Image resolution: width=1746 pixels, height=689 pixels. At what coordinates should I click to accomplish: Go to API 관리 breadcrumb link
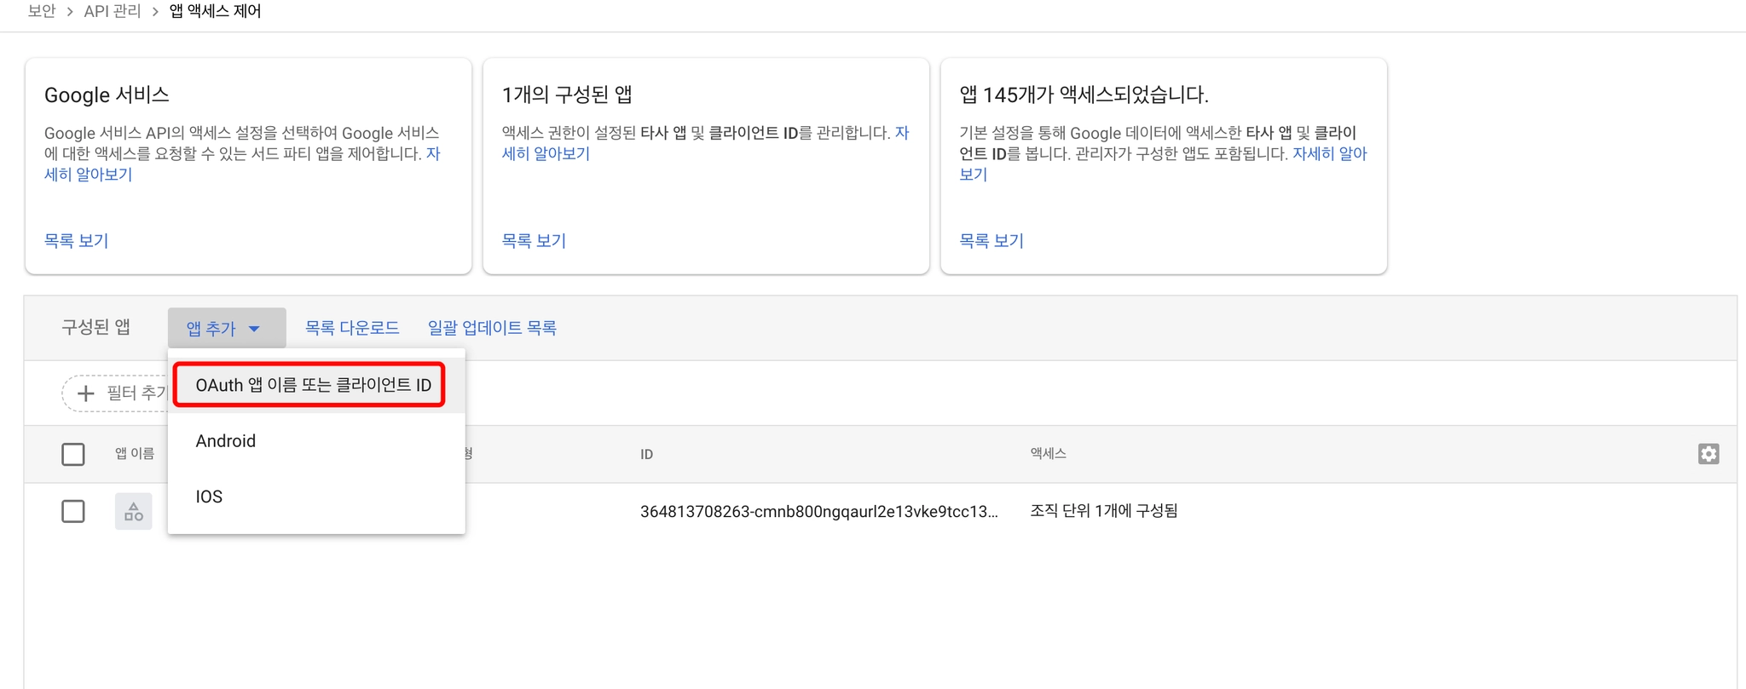[x=113, y=11]
